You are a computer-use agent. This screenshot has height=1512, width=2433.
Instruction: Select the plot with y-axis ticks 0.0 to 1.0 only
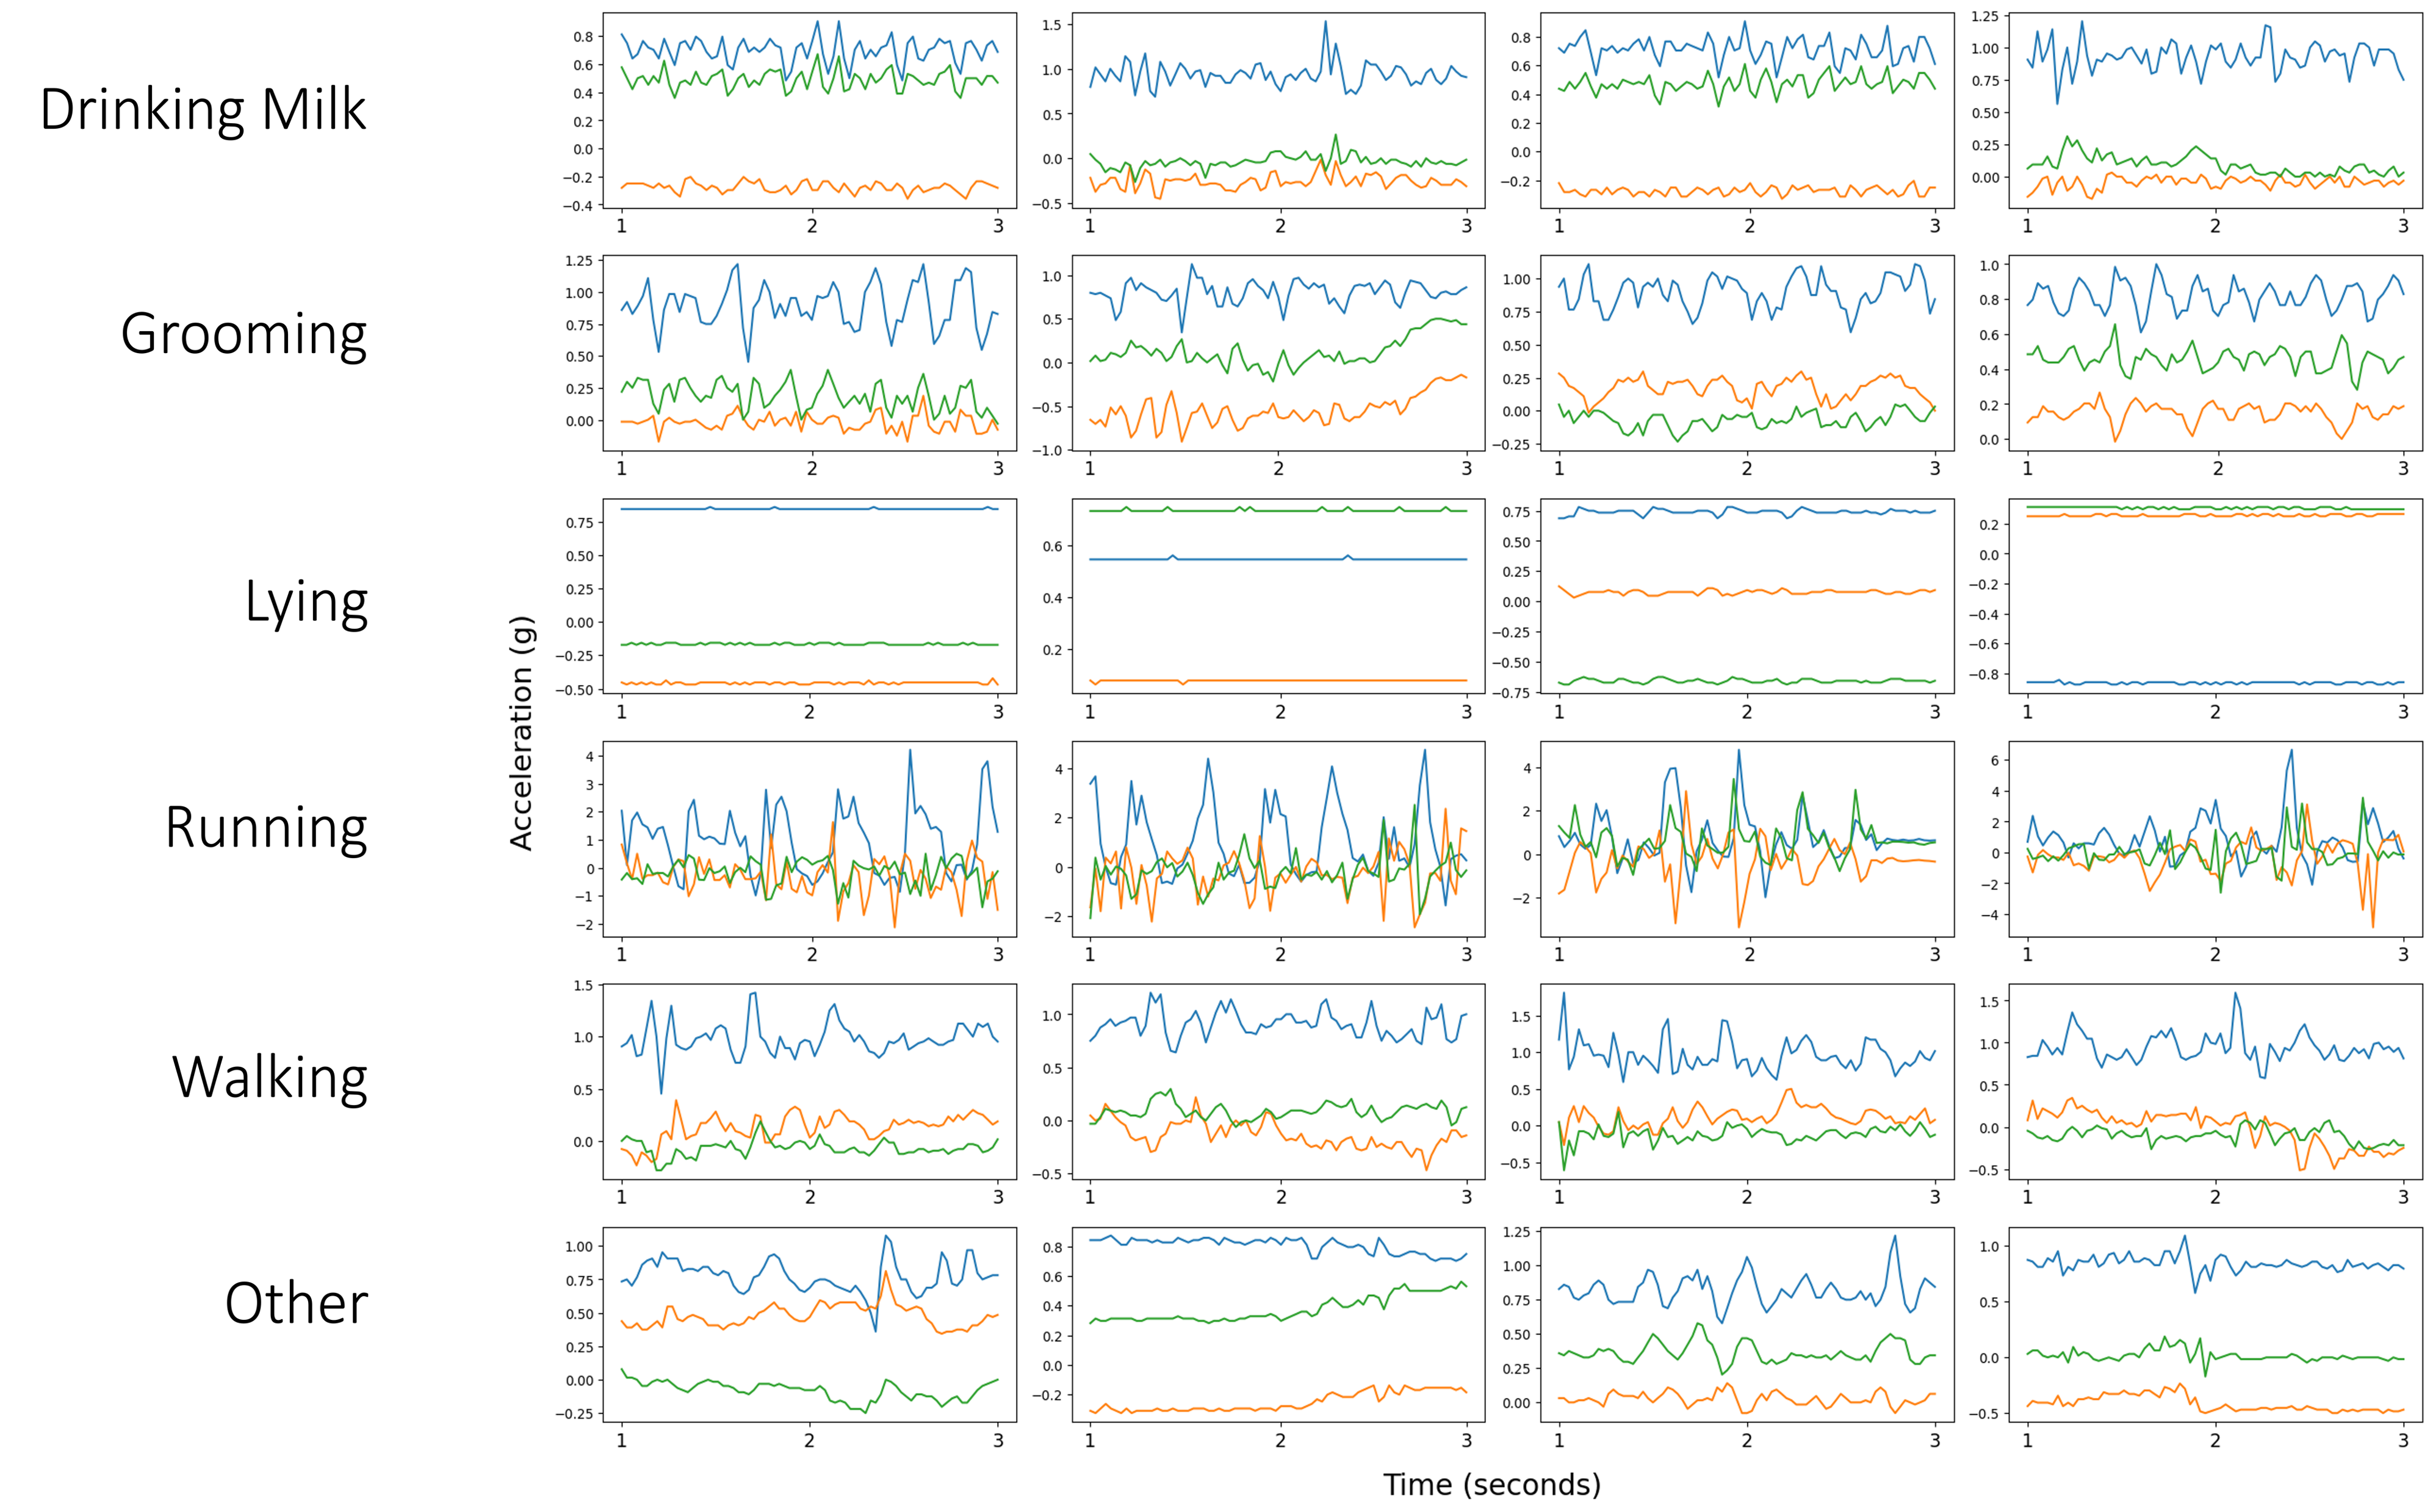coord(2215,353)
